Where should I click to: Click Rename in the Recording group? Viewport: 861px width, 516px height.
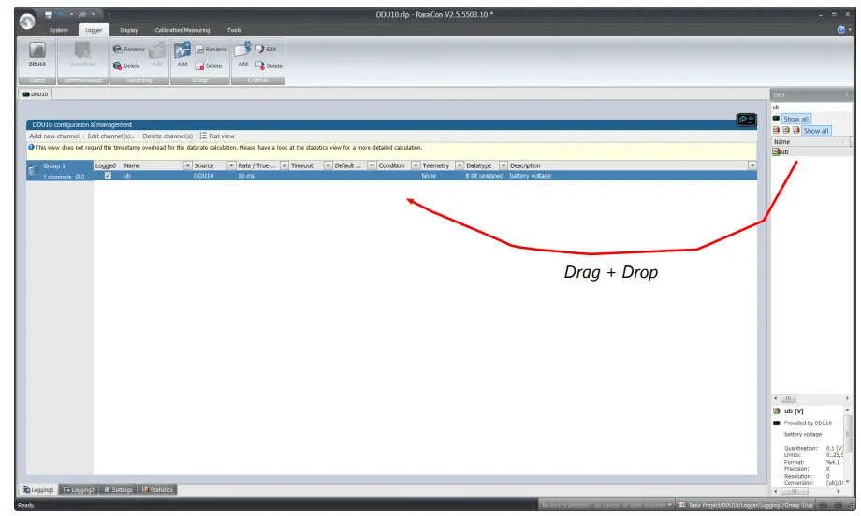[x=129, y=50]
